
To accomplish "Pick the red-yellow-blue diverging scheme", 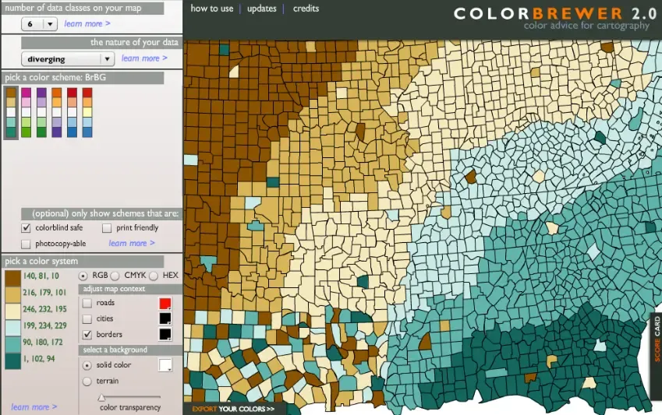I will pyautogui.click(x=87, y=112).
